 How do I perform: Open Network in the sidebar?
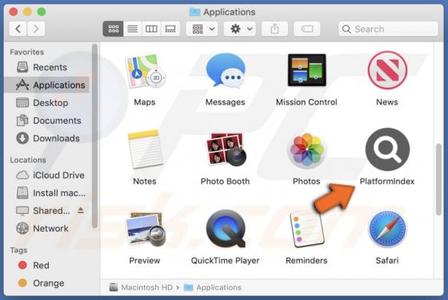click(47, 228)
